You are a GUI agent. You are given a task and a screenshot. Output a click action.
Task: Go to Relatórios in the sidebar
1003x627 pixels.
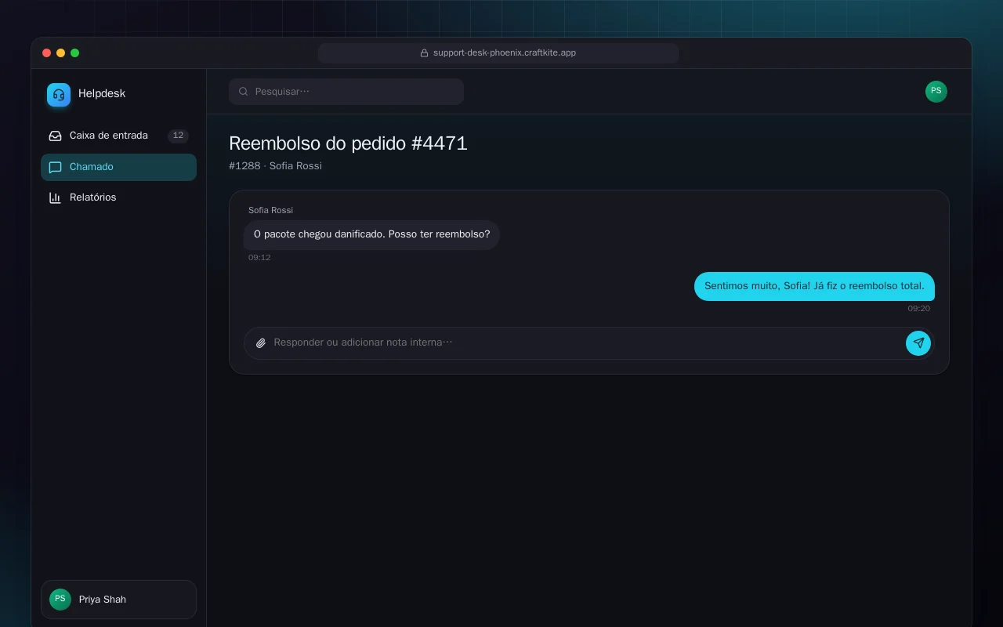[118, 198]
